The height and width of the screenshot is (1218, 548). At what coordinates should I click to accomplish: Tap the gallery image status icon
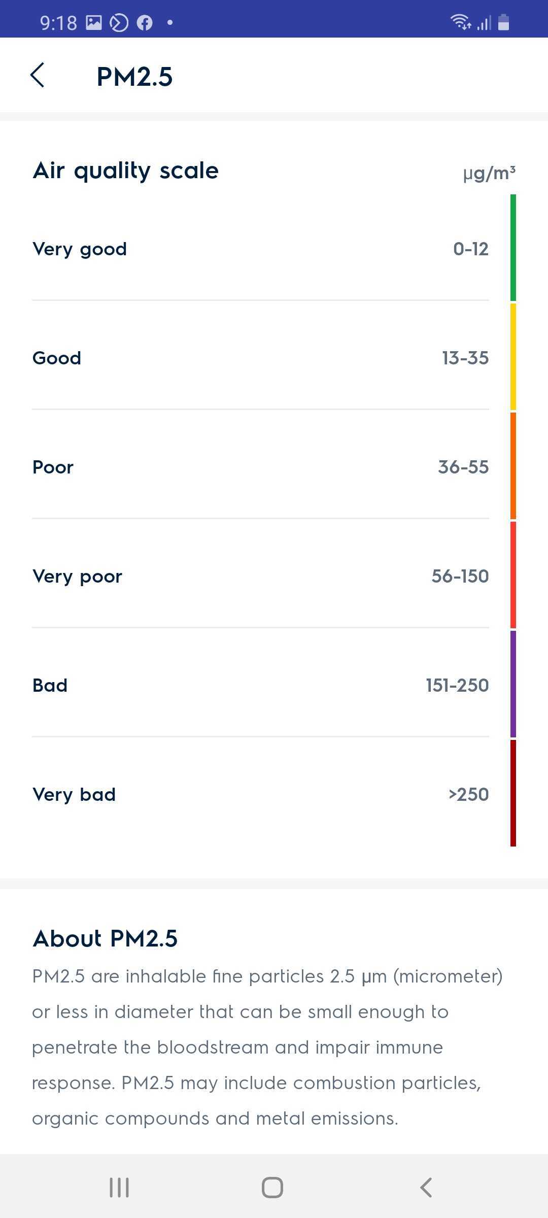[94, 23]
